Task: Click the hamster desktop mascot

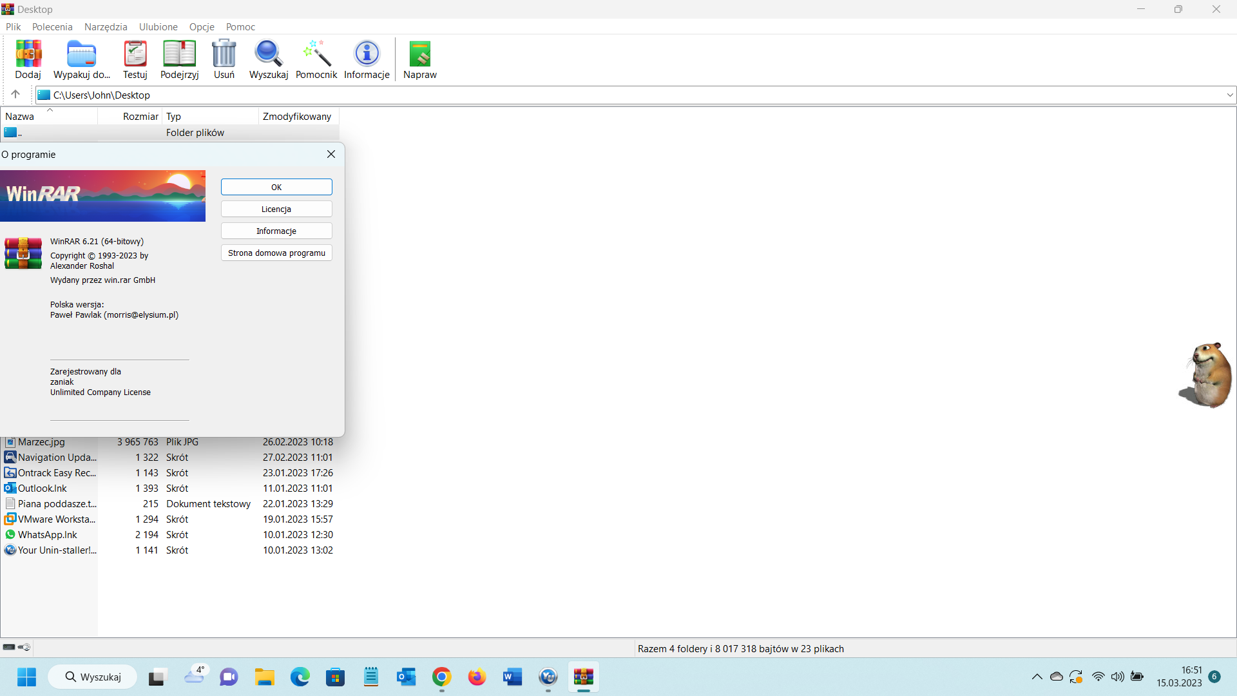Action: pos(1206,375)
